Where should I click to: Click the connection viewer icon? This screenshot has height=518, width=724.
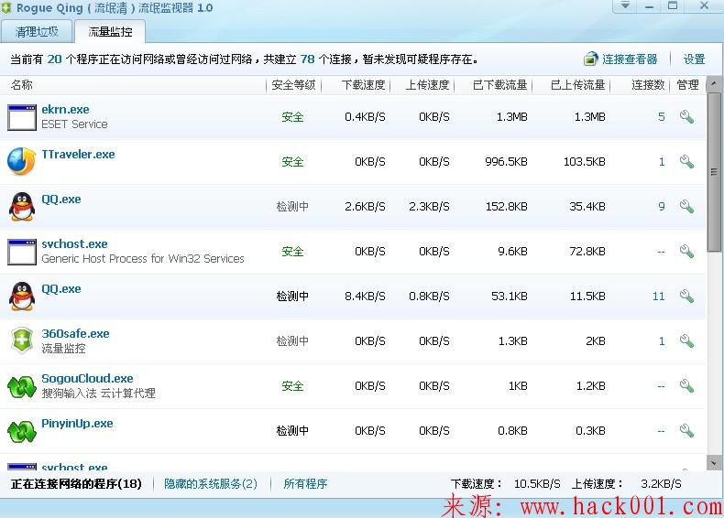coord(590,59)
